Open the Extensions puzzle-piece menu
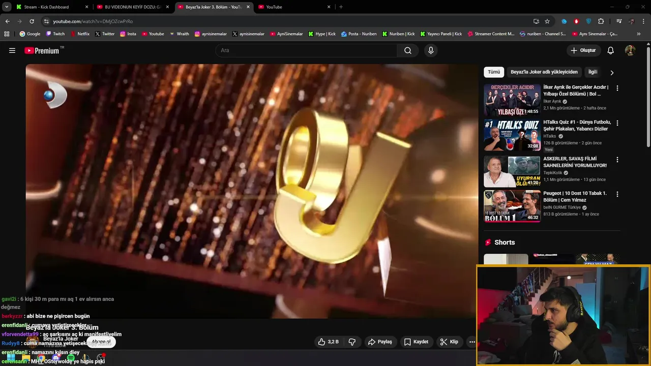This screenshot has width=651, height=366. (x=601, y=21)
